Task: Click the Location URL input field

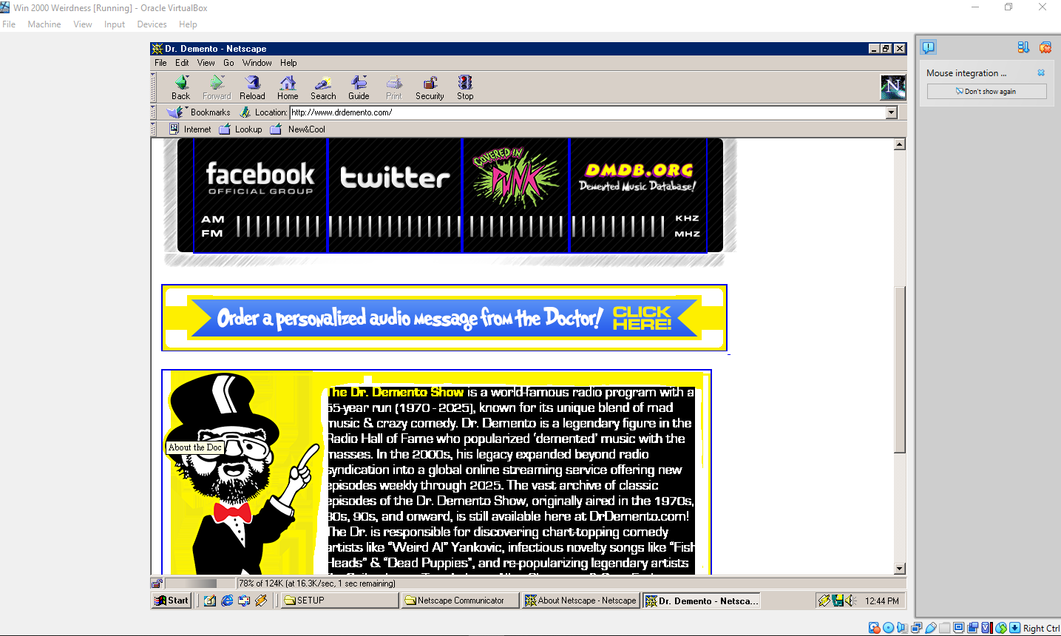Action: tap(588, 112)
